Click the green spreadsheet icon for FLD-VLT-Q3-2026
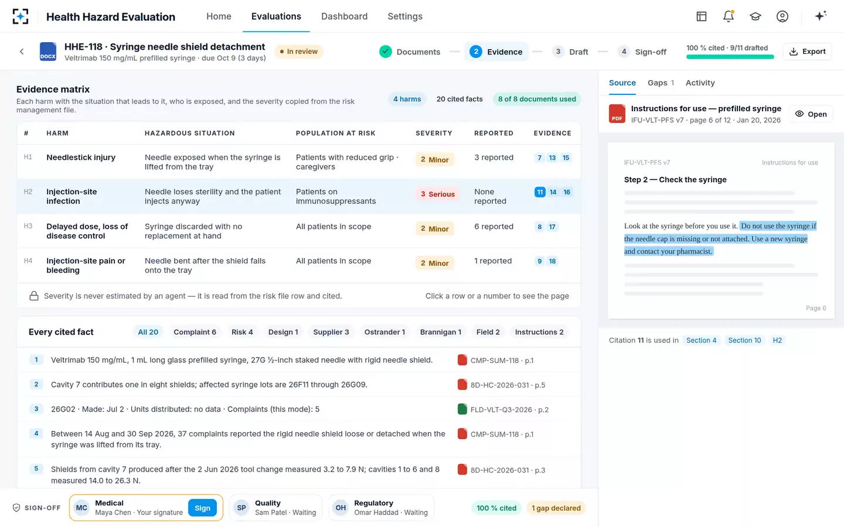Viewport: 844px width, 527px height. (462, 409)
